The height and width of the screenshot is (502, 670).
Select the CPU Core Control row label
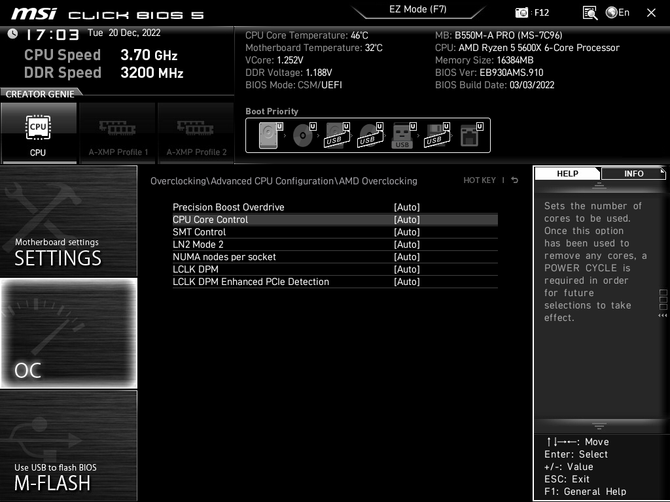210,220
